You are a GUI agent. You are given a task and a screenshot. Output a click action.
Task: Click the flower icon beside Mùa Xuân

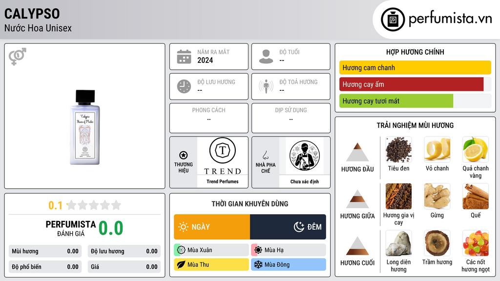click(x=181, y=250)
